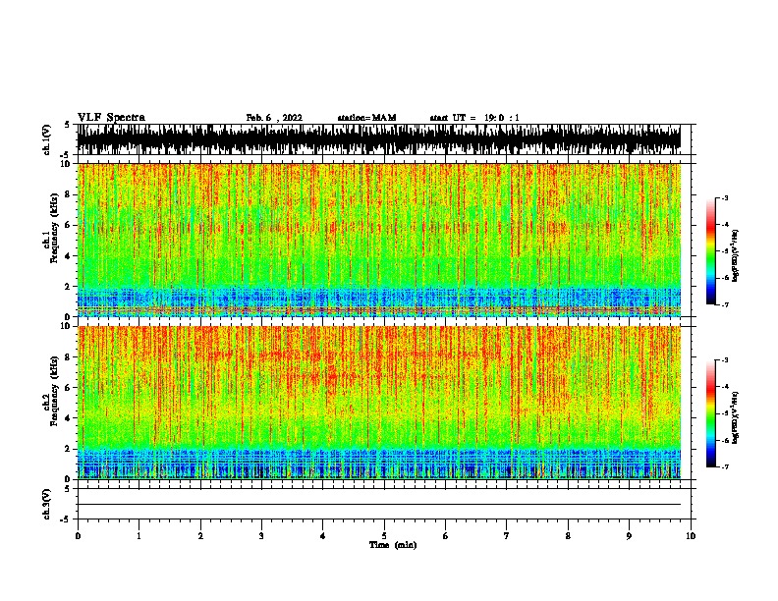Click the "6" frequency tick of ch.1 spectrogram
This screenshot has width=778, height=601.
pyautogui.click(x=68, y=225)
